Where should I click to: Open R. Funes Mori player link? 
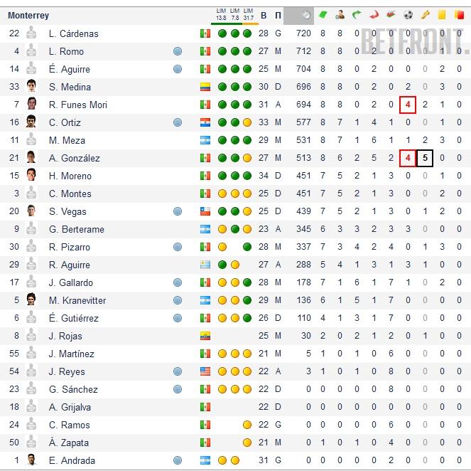pyautogui.click(x=77, y=105)
